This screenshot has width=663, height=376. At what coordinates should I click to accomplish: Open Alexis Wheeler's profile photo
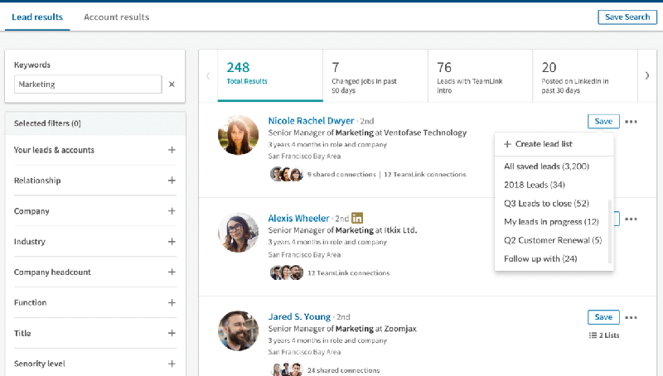(238, 233)
